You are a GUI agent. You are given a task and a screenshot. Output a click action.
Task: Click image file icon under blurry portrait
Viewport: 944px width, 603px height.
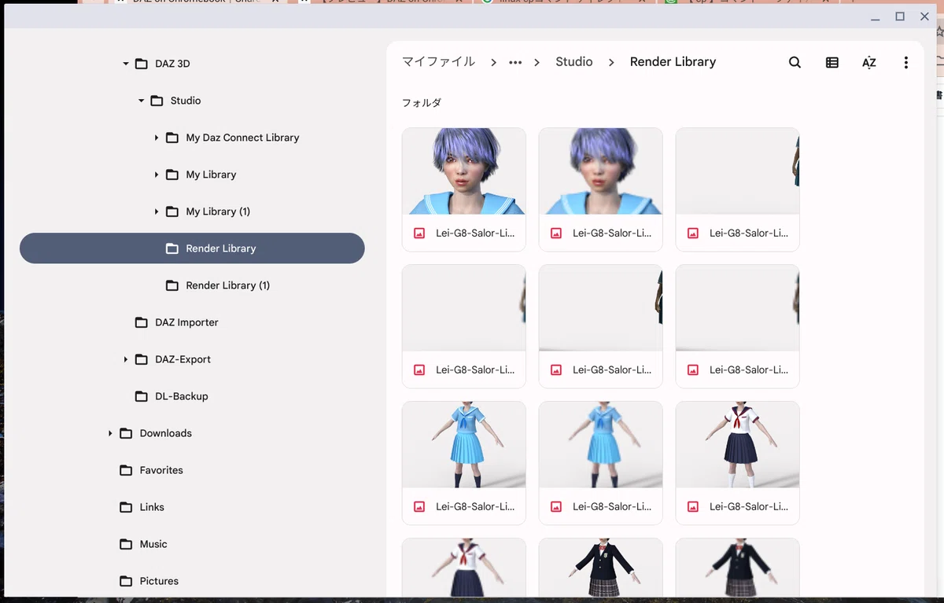(556, 233)
